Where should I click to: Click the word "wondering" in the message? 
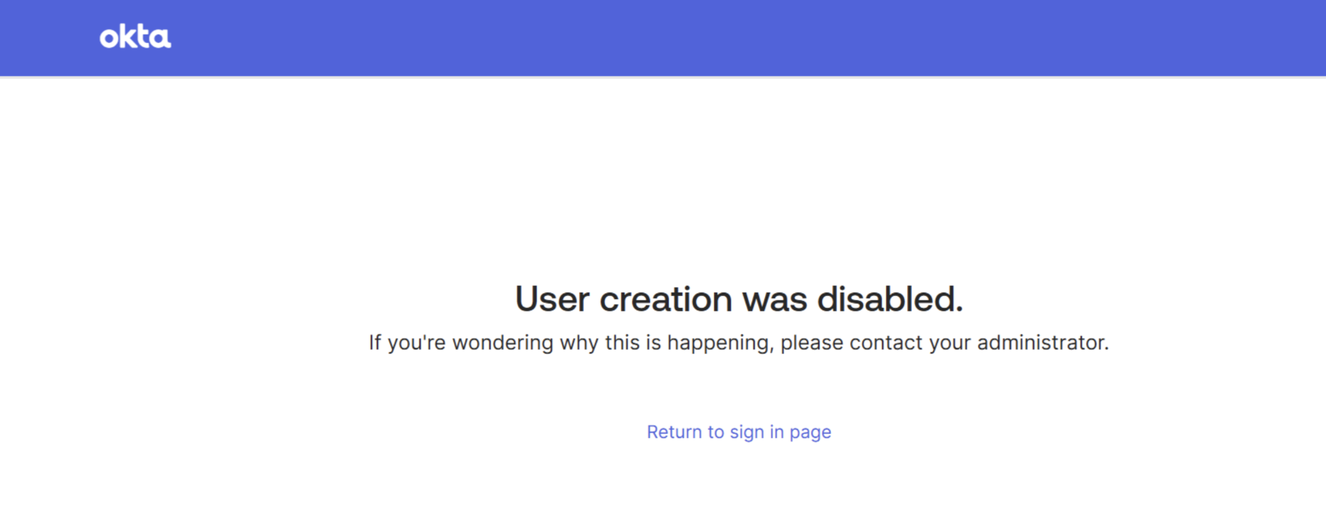click(503, 342)
